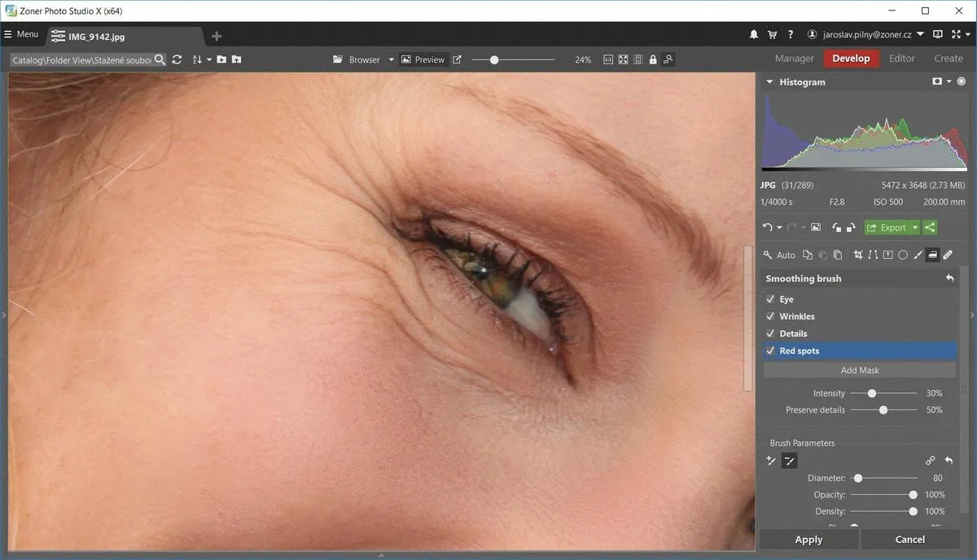The height and width of the screenshot is (560, 977).
Task: Open the help question mark
Action: click(791, 35)
